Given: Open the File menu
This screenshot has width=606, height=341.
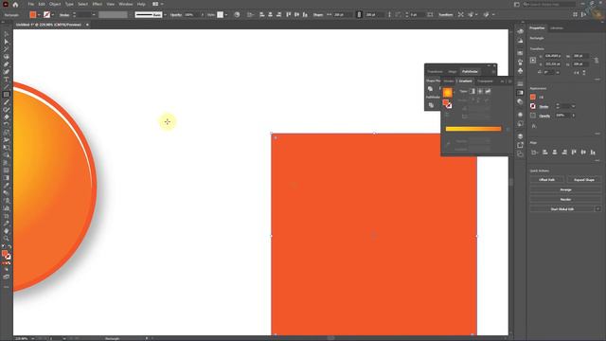Looking at the screenshot, I should tap(30, 4).
